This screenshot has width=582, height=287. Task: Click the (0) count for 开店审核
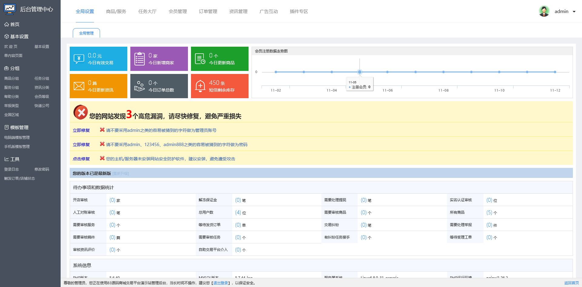[112, 200]
